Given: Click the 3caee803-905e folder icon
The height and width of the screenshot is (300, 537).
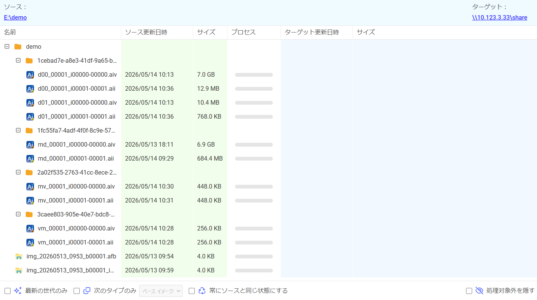Looking at the screenshot, I should [29, 215].
